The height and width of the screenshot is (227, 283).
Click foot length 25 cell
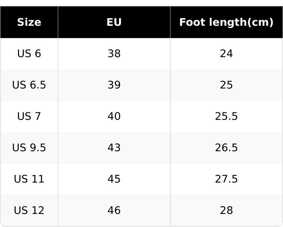click(226, 85)
